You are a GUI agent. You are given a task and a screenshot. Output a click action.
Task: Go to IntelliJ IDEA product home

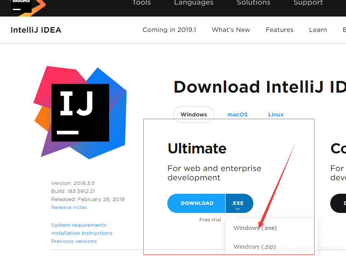tap(36, 30)
